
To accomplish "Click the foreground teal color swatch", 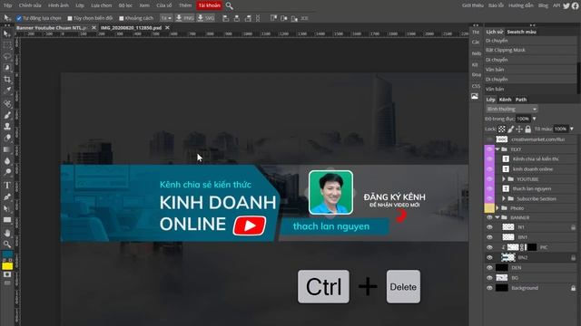I will 7,254.
